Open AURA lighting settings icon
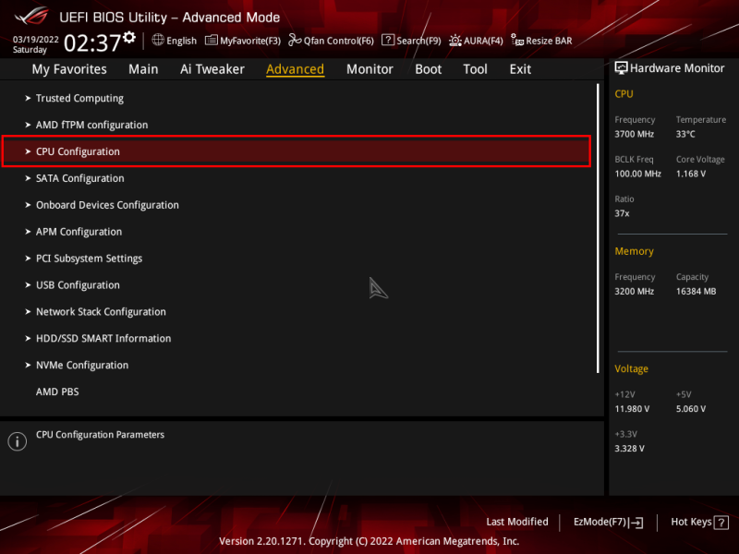739x554 pixels. 454,41
